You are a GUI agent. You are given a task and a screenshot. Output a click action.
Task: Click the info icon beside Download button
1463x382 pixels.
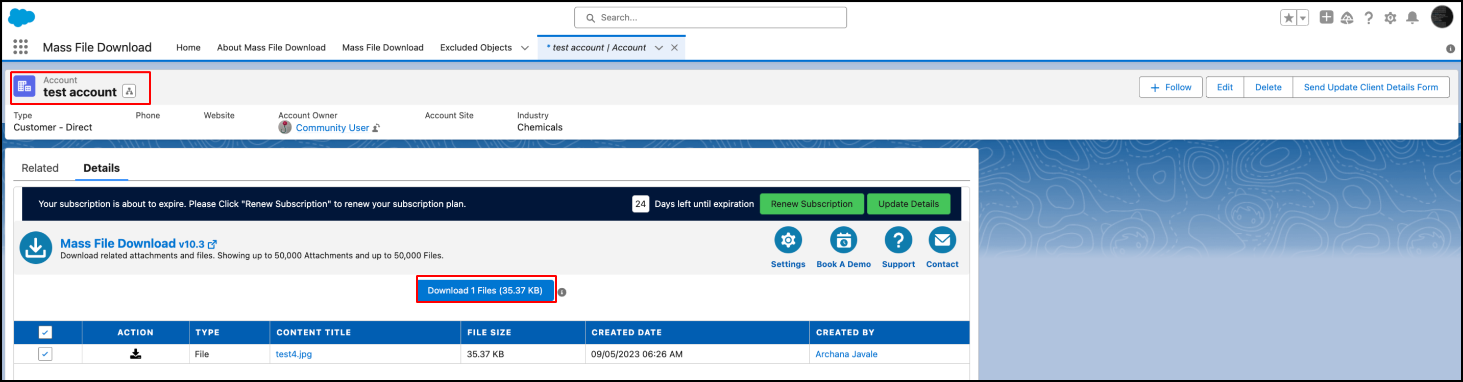pyautogui.click(x=562, y=292)
